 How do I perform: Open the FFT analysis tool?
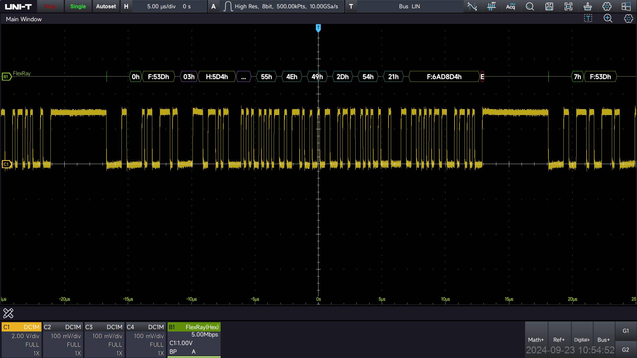pos(491,6)
